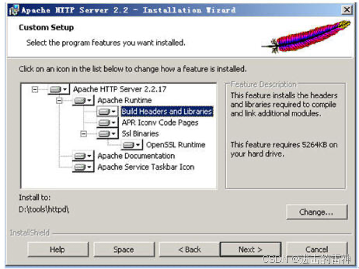
Task: Collapse the Ssl Binaries tree node
Action: point(84,134)
